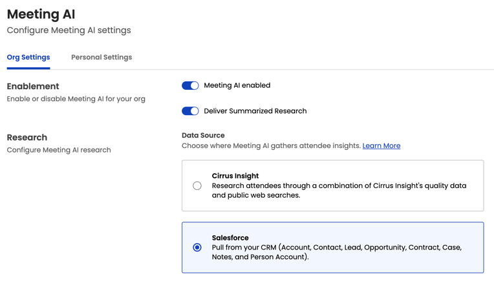Click the Research section heading
Screen dimensions: 494x285
tap(27, 138)
